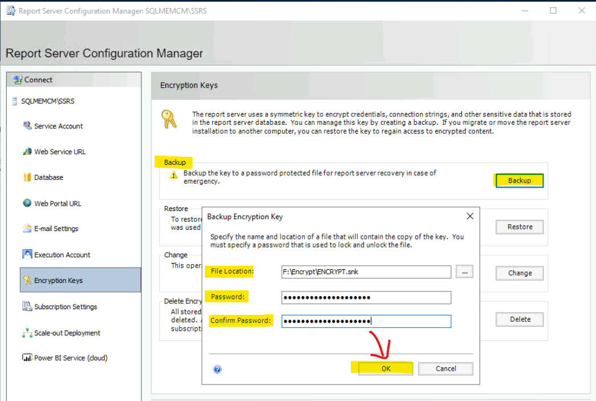Click the help icon in the dialog
This screenshot has width=596, height=401.
click(x=217, y=369)
